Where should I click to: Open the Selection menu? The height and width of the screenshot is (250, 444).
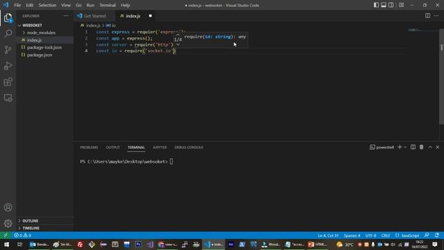47,5
